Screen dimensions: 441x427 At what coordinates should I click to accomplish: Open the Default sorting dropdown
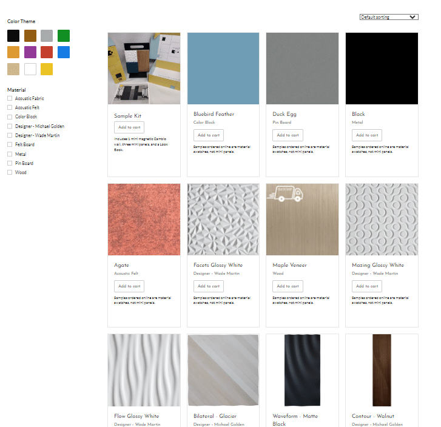point(389,17)
